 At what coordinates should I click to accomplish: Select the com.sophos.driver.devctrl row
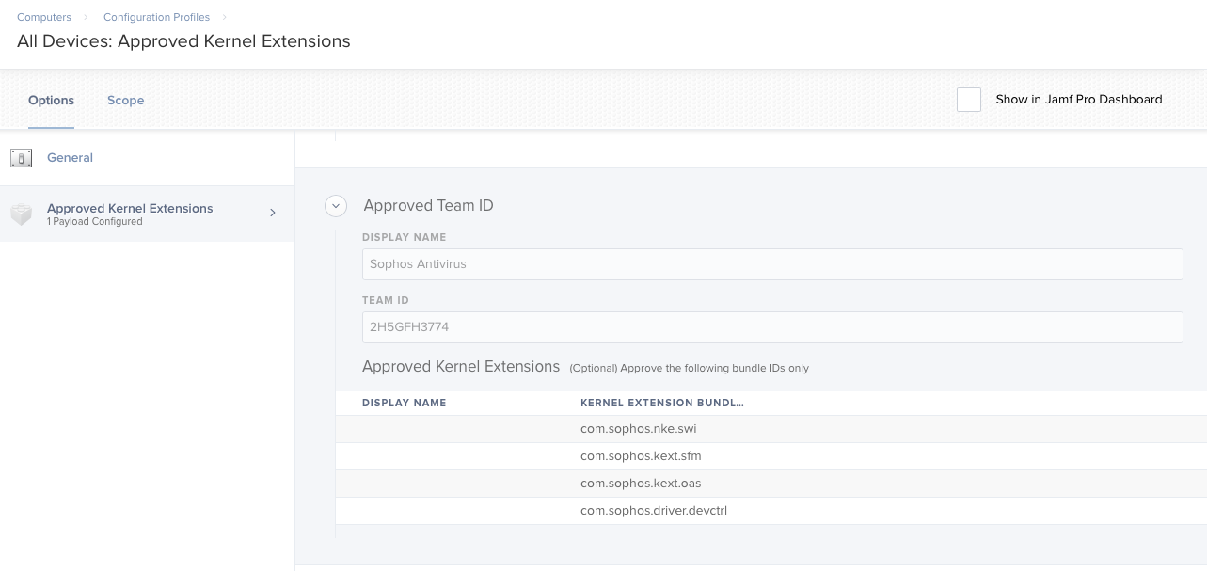click(771, 511)
